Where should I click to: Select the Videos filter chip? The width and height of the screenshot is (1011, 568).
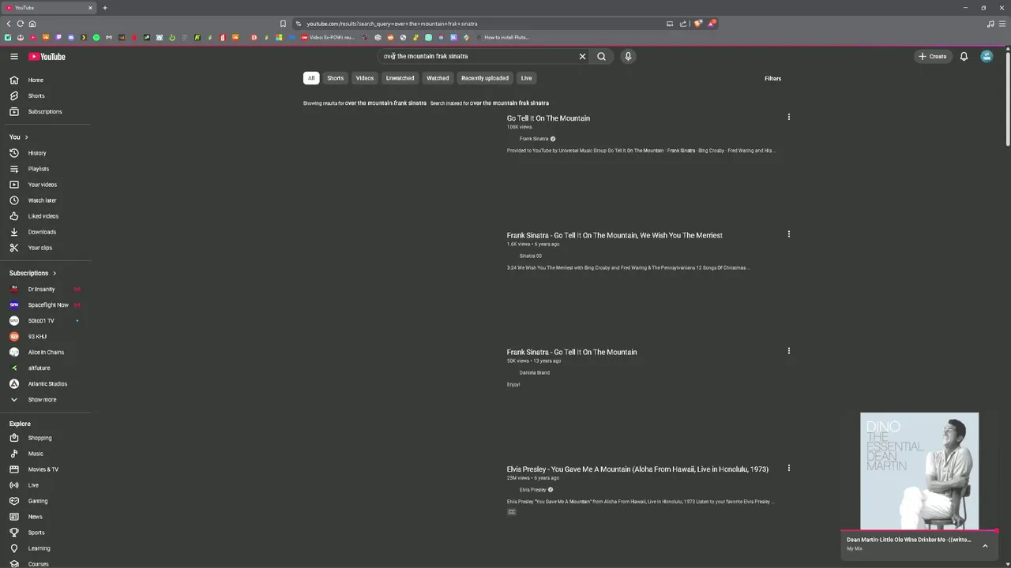364,78
